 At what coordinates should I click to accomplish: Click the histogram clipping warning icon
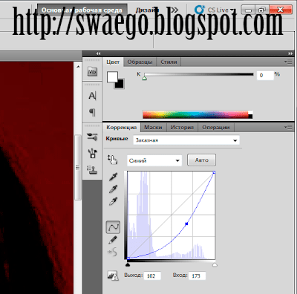113,275
